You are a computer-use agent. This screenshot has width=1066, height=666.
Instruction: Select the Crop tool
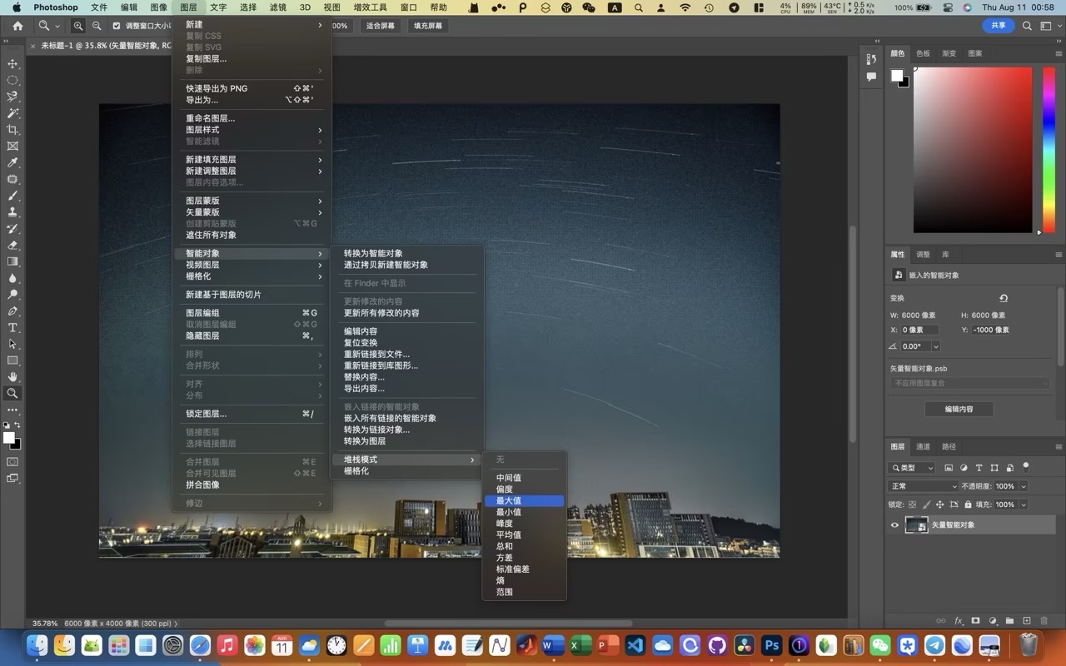coord(12,130)
